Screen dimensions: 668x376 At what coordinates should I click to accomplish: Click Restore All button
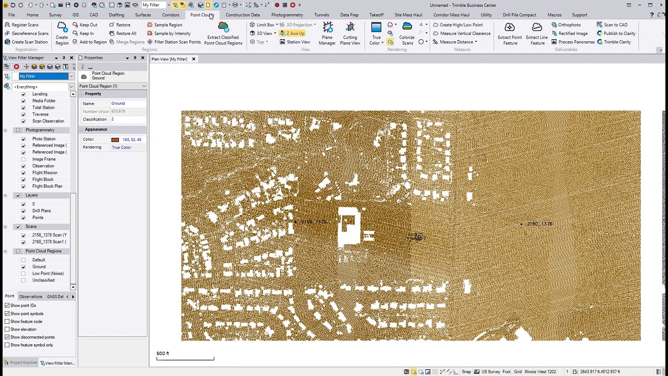pyautogui.click(x=123, y=33)
